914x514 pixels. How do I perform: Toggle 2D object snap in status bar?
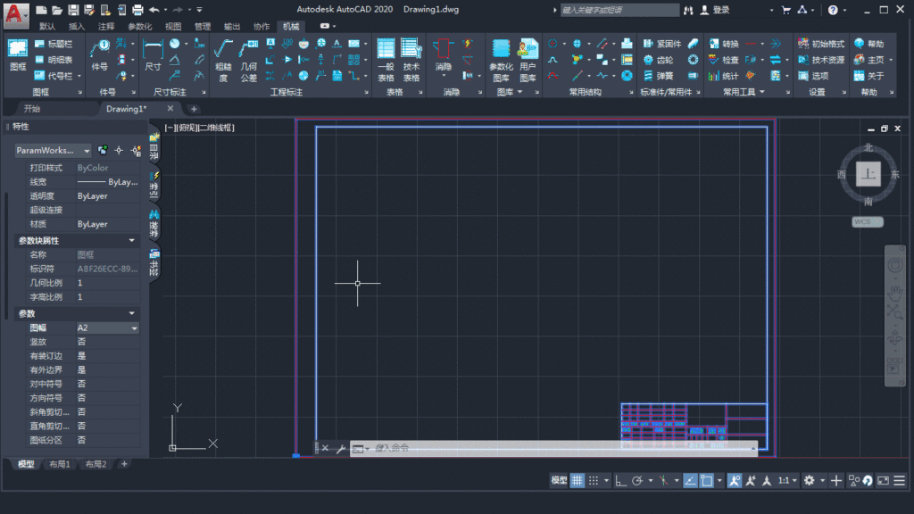pos(707,480)
